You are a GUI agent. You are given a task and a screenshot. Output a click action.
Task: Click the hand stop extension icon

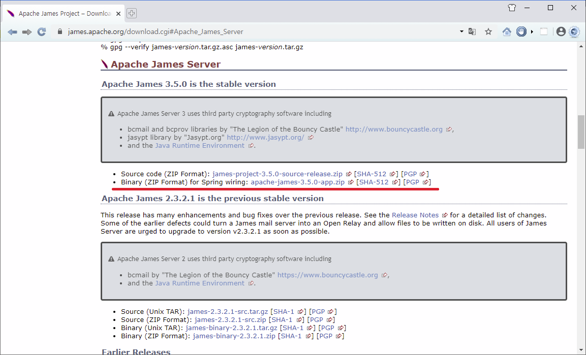tap(521, 31)
